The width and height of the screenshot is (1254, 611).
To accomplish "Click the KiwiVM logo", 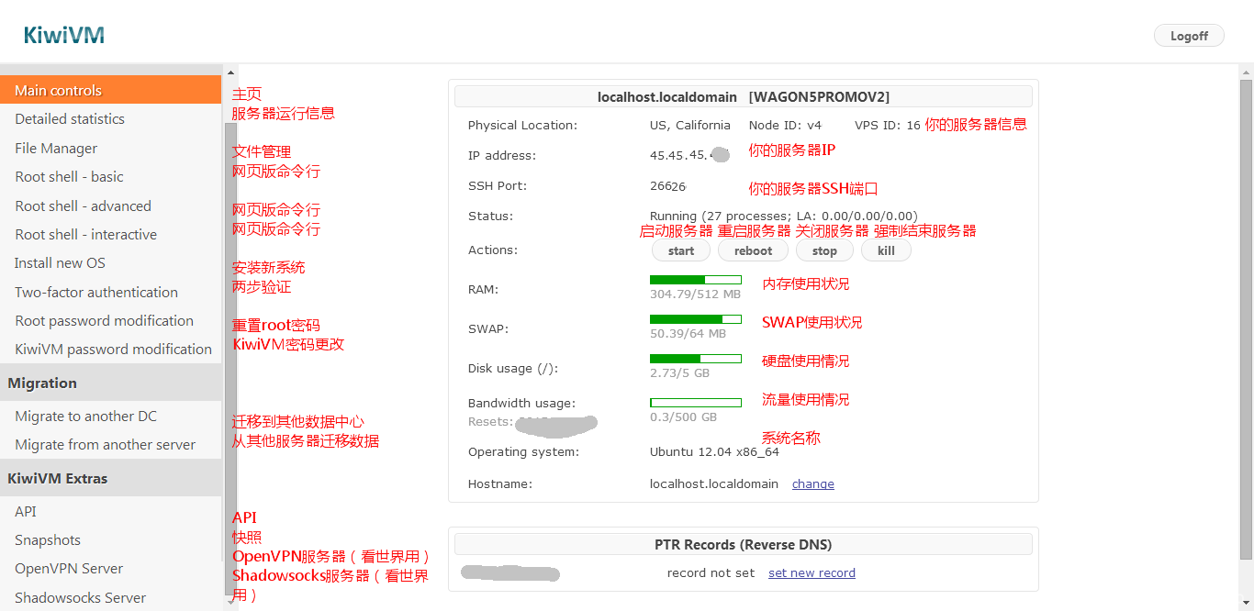I will pos(64,35).
